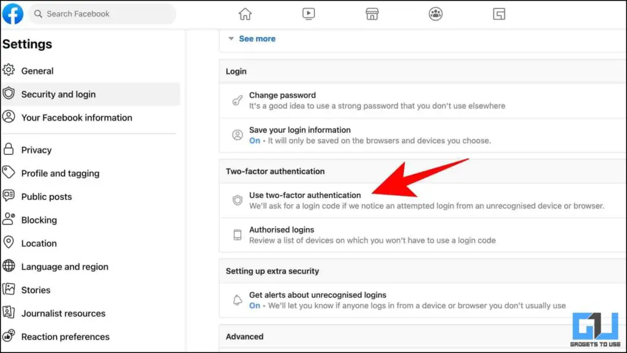Open Journalist resources settings

(x=91, y=313)
